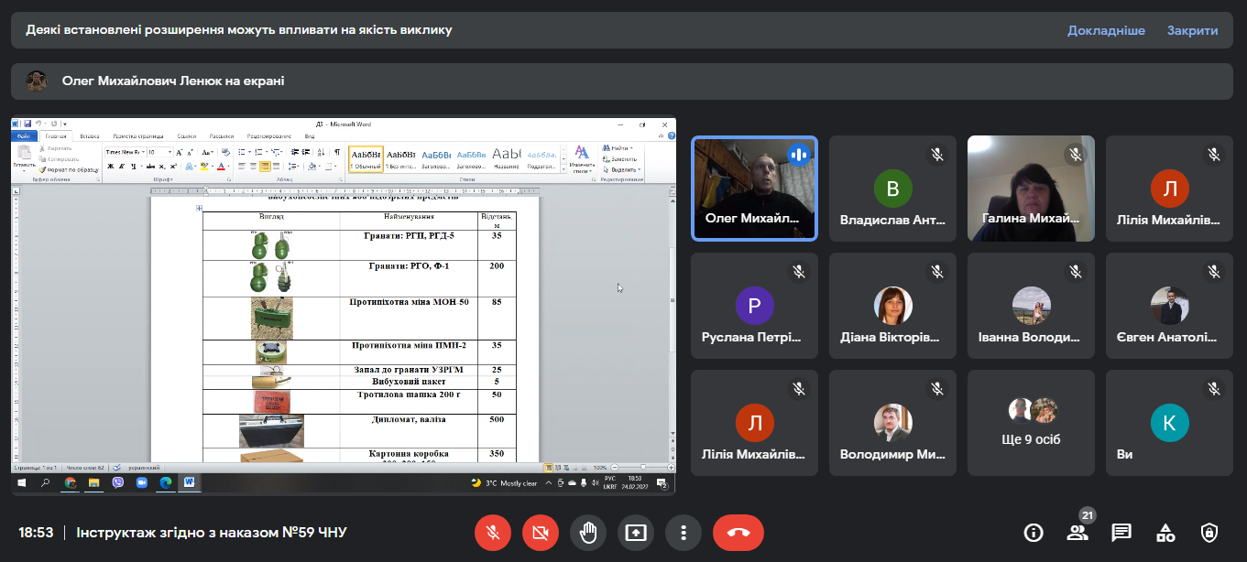1247x562 pixels.
Task: Apply the yellow text highlight color
Action: point(204,167)
